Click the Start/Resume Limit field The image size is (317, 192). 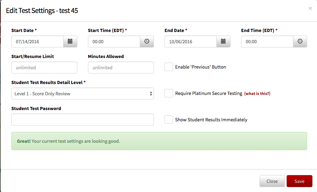tap(44, 68)
